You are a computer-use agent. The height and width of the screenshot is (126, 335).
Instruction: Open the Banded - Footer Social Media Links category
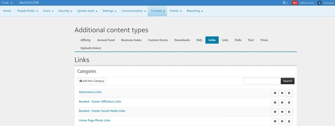tap(102, 111)
